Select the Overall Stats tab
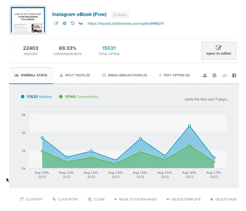 (x=31, y=75)
